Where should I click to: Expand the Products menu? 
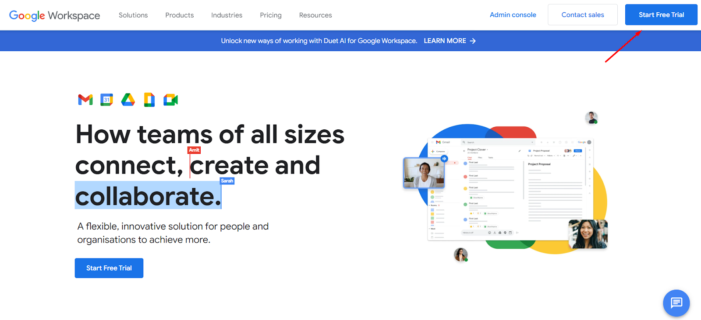[x=180, y=15]
